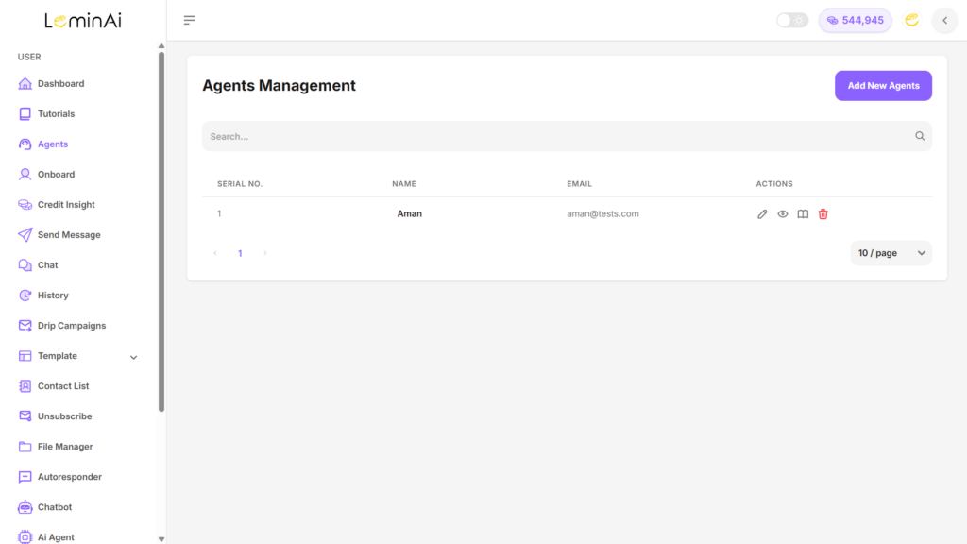Viewport: 967px width, 544px height.
Task: Click the Chatbot robot icon in sidebar
Action: 25,507
